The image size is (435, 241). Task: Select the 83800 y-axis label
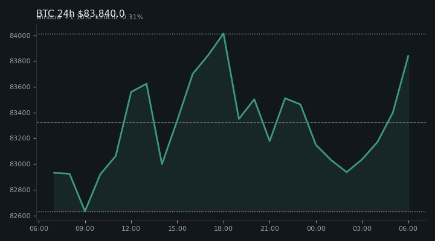click(x=20, y=61)
